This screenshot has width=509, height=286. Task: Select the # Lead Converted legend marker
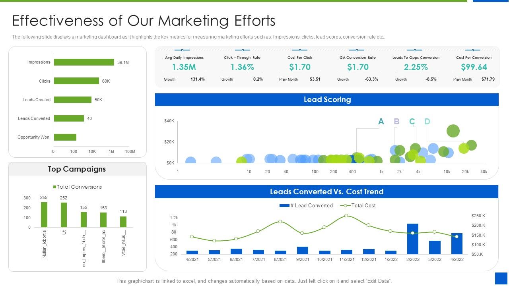(284, 205)
